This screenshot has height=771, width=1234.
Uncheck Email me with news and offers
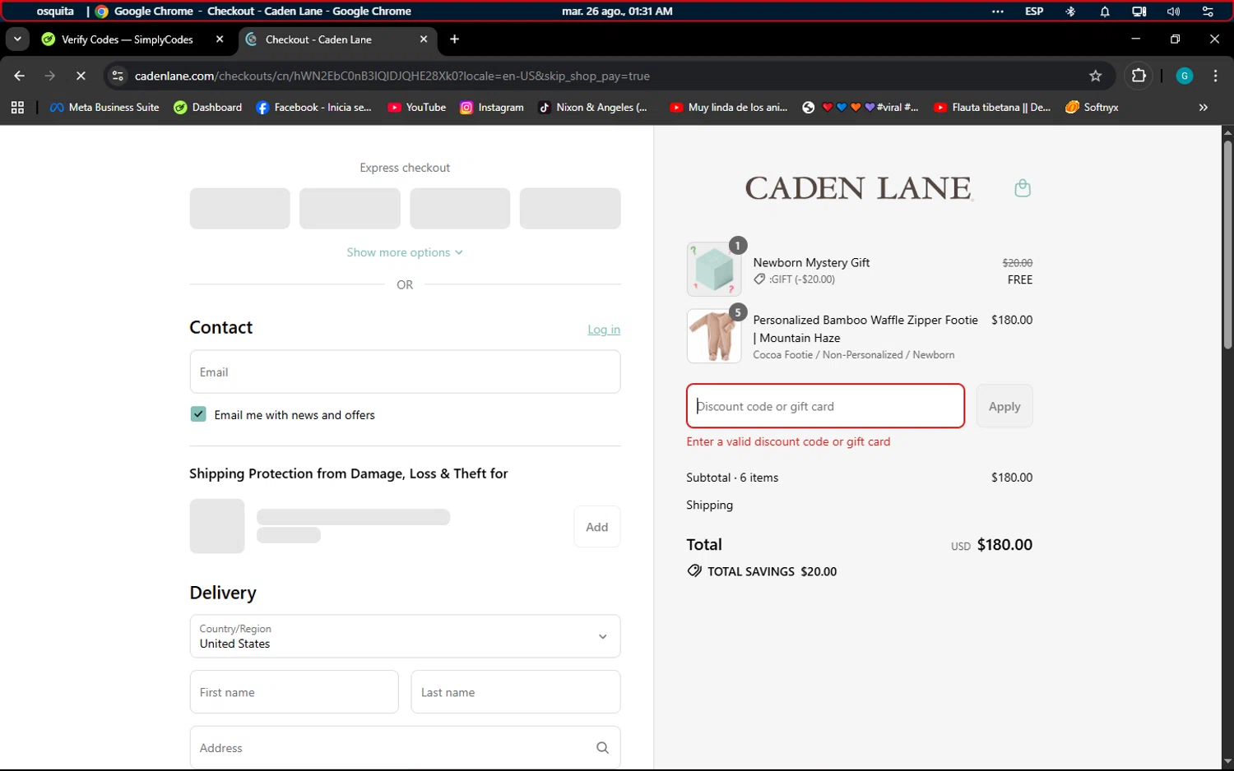tap(198, 414)
